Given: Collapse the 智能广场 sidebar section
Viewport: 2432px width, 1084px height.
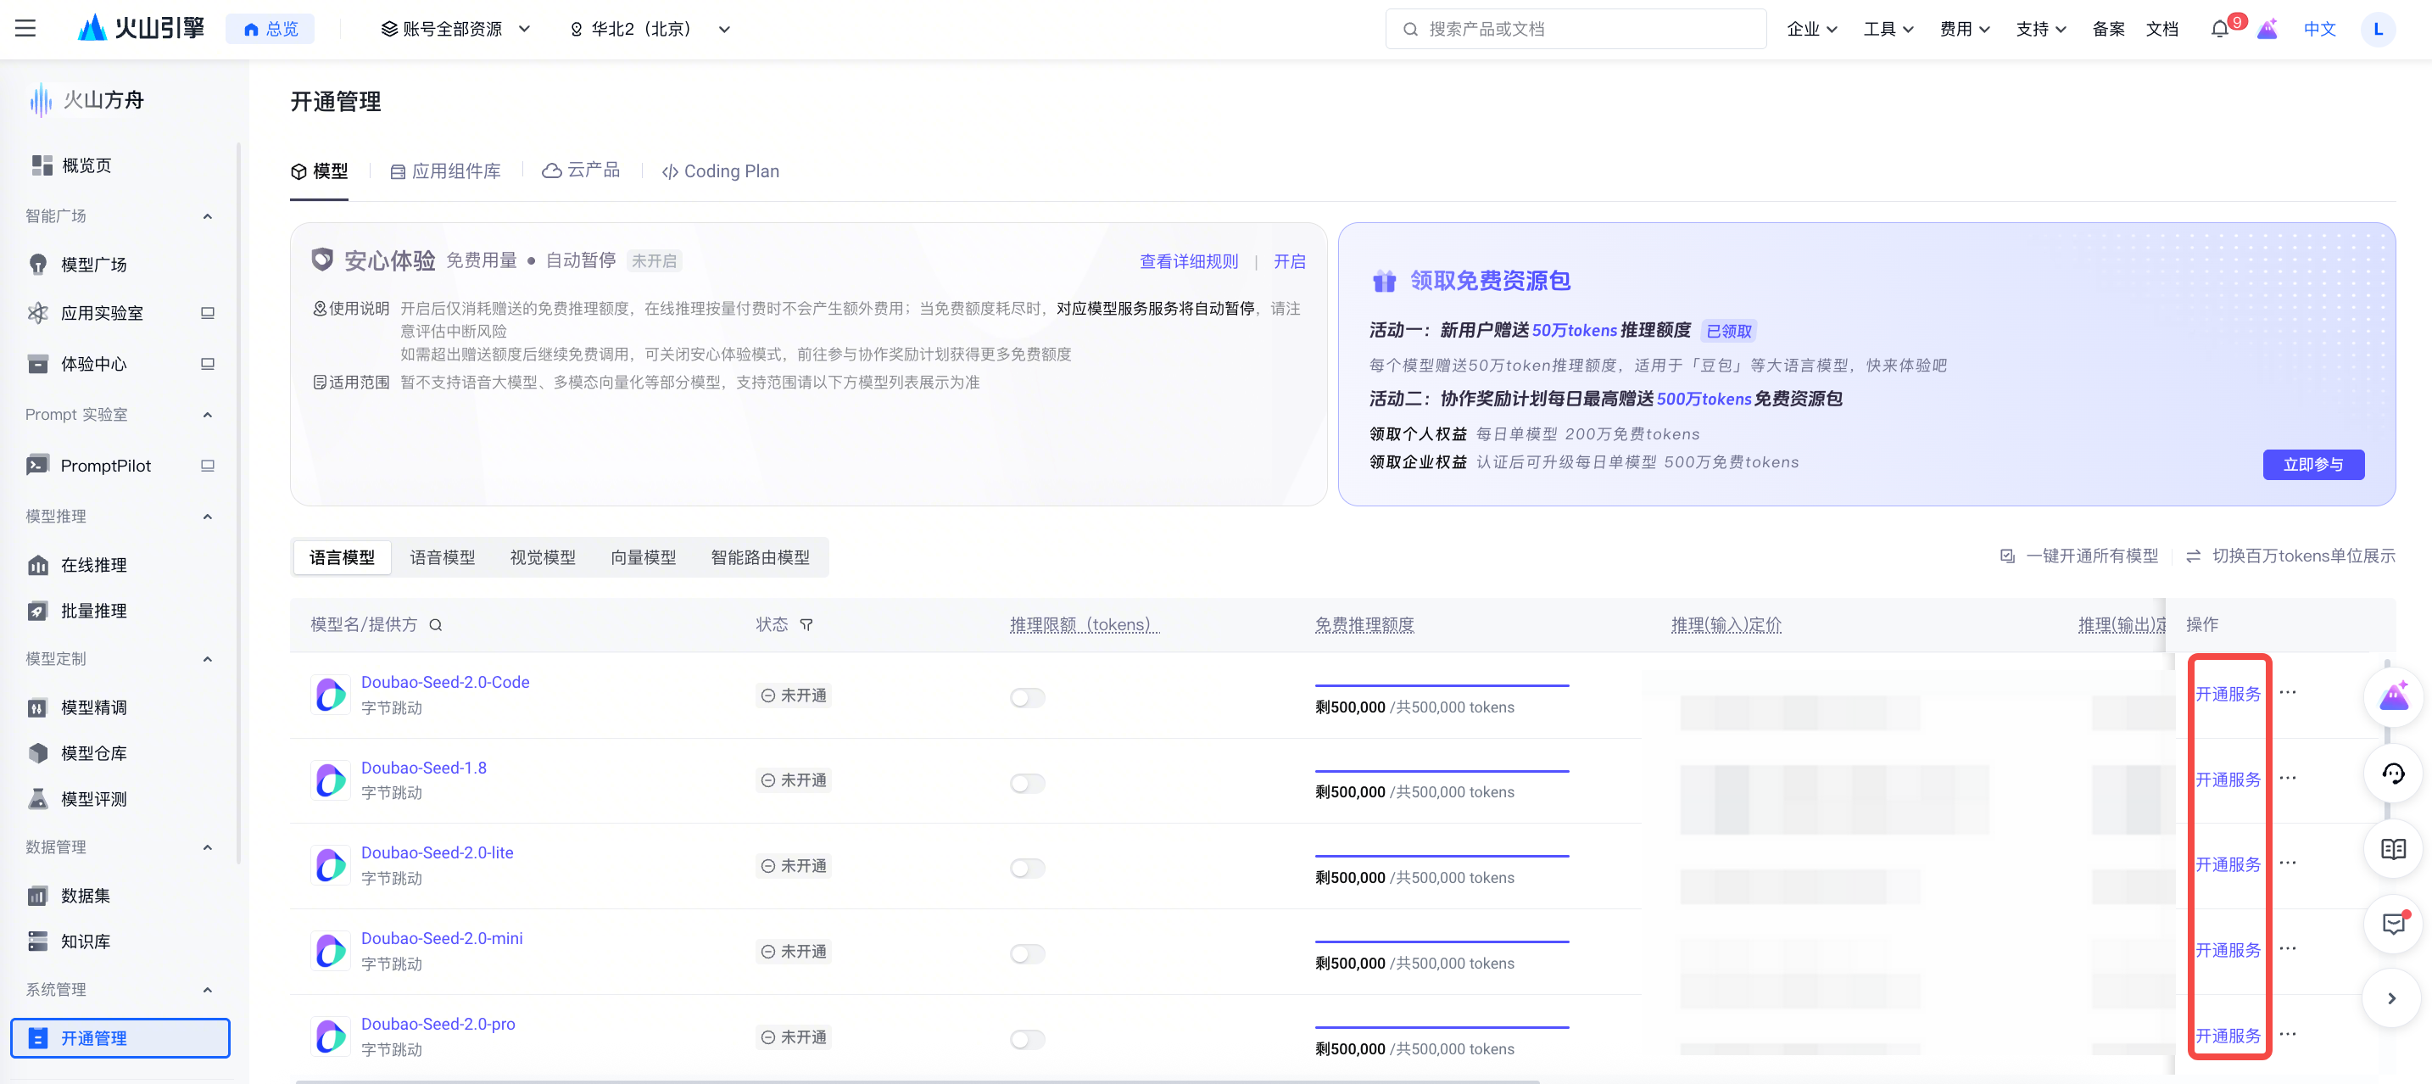Looking at the screenshot, I should tap(207, 216).
